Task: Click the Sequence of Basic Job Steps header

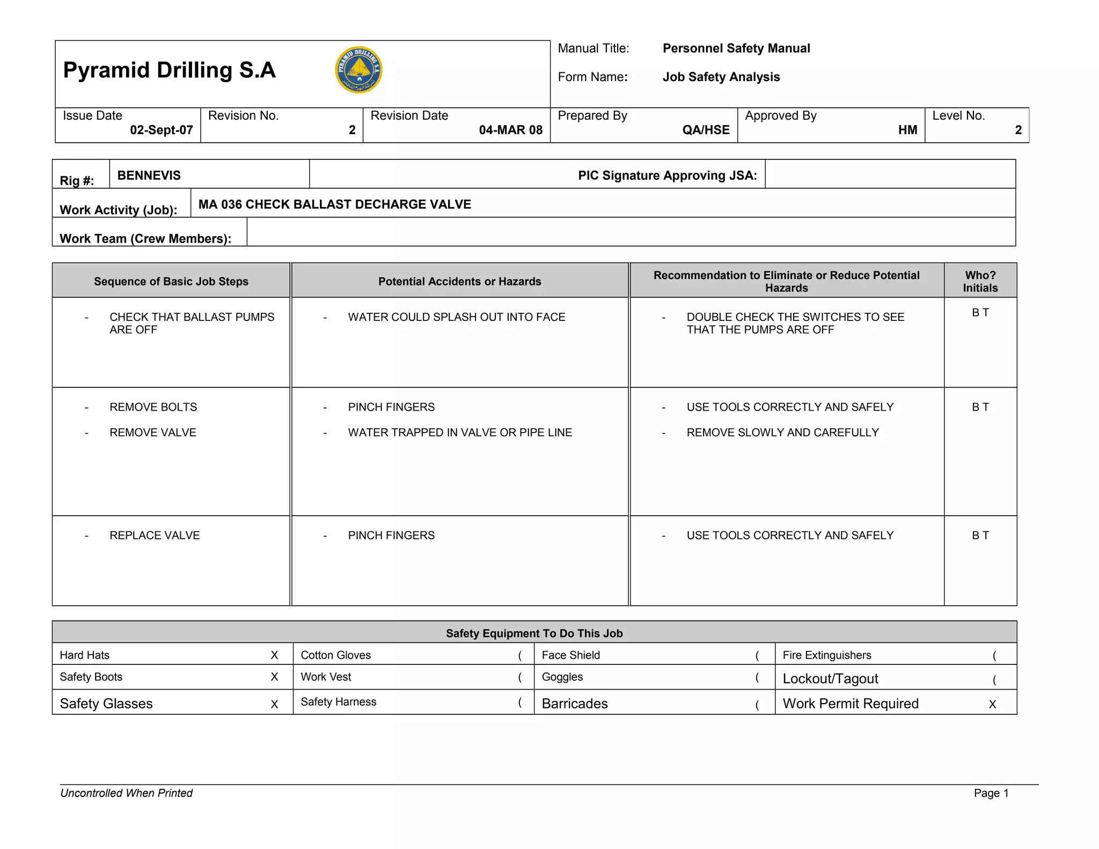Action: click(171, 281)
